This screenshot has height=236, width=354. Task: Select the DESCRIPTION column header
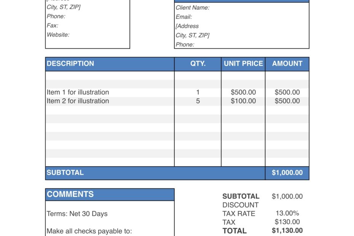70,63
